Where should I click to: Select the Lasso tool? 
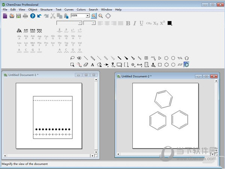[72, 58]
